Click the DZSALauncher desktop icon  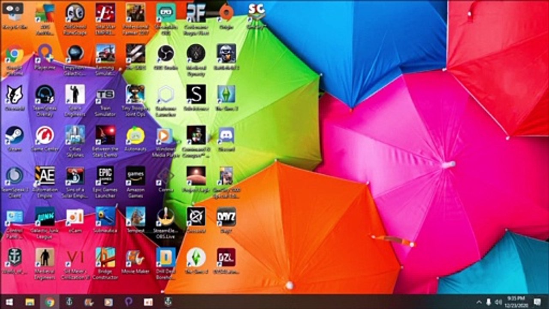[x=226, y=261]
